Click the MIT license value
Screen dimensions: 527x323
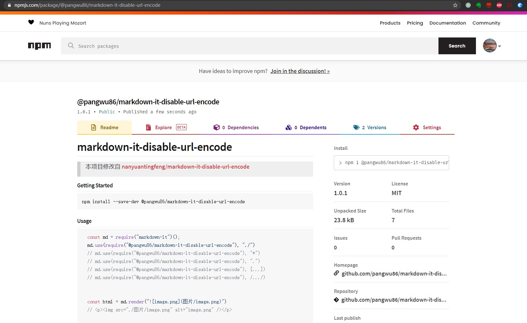(x=396, y=193)
